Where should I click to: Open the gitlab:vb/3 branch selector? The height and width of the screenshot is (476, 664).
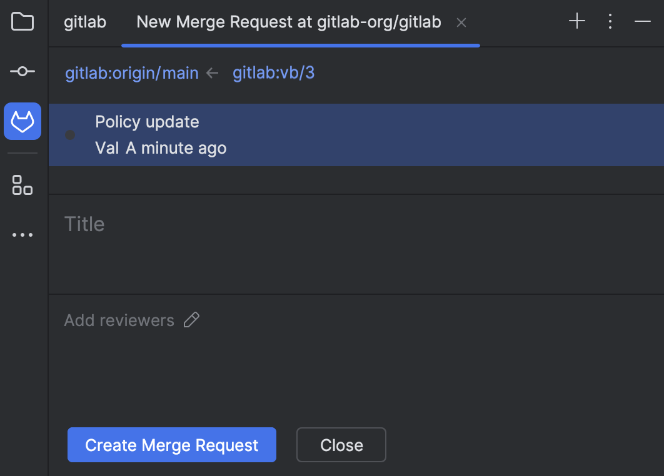[x=273, y=73]
